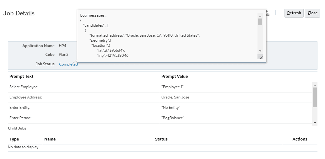Click the Prompt Value column header
This screenshot has height=159, width=325.
[175, 77]
